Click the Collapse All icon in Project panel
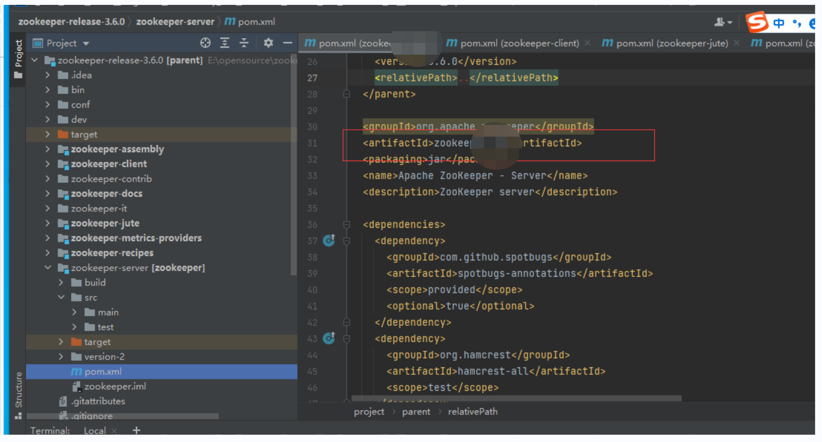 coord(244,43)
